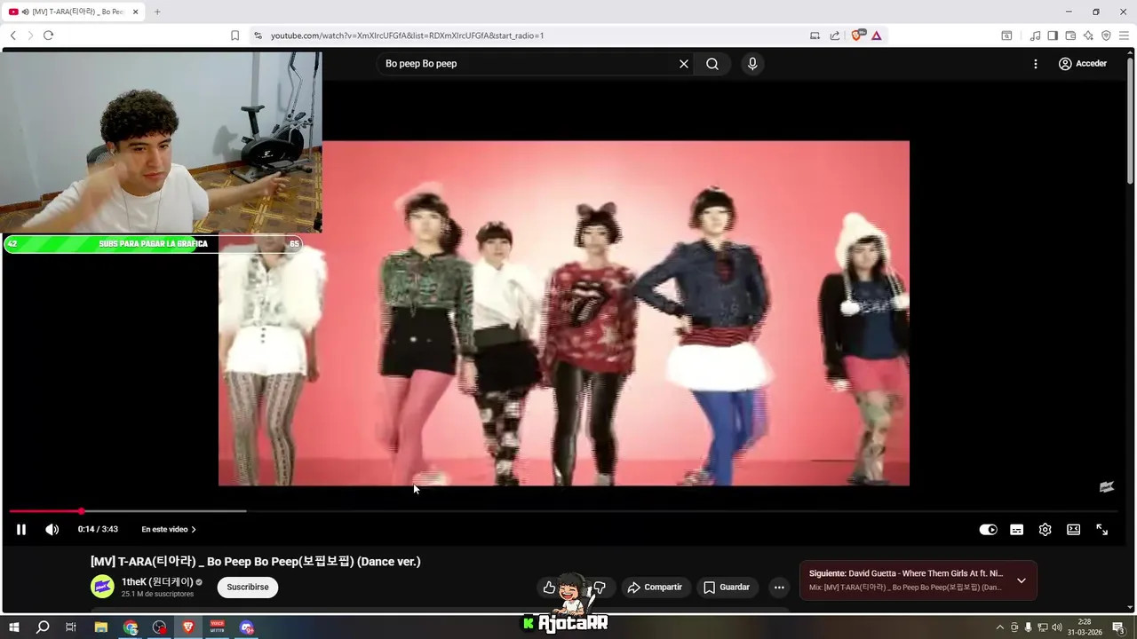The image size is (1137, 639).
Task: Open Windows taskbar search
Action: pyautogui.click(x=43, y=627)
